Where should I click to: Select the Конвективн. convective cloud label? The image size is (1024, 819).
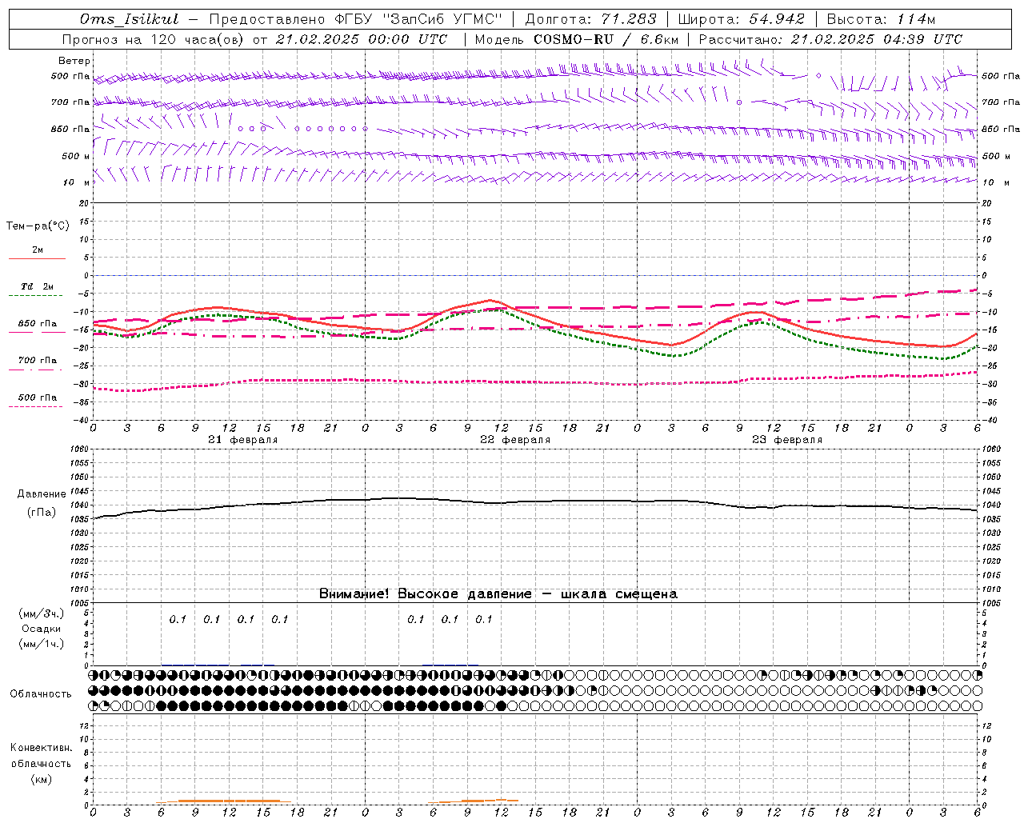tap(42, 748)
